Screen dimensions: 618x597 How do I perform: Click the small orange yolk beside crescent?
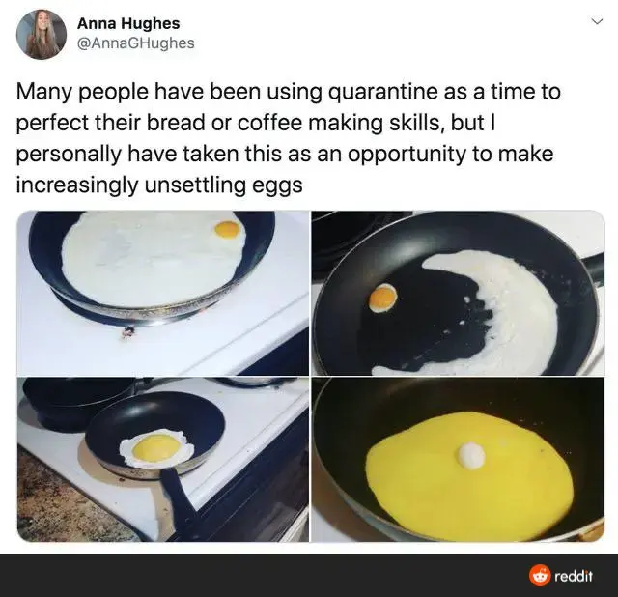pos(382,298)
